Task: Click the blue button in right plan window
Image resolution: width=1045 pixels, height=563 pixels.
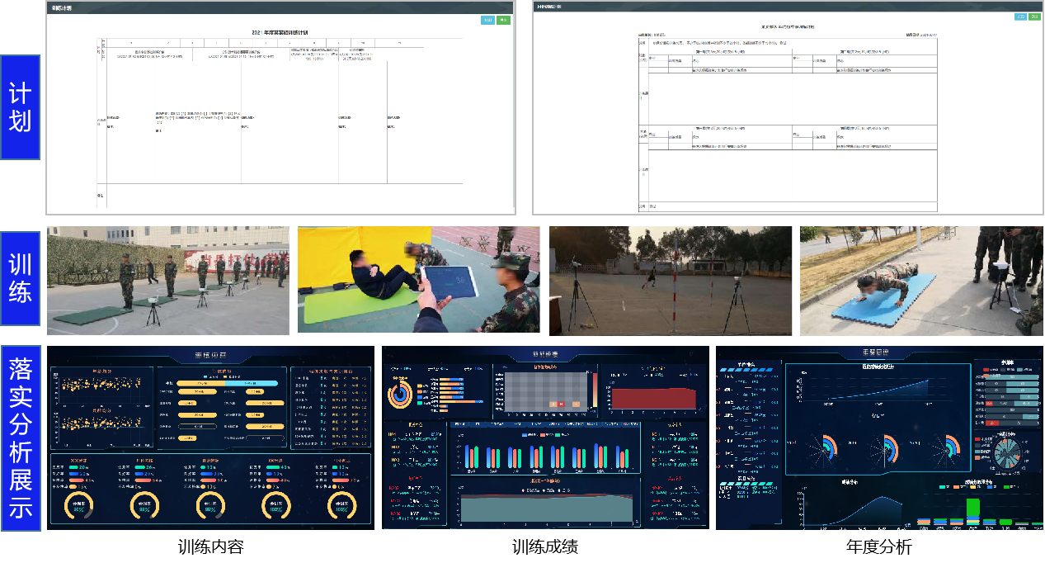Action: coord(1021,17)
